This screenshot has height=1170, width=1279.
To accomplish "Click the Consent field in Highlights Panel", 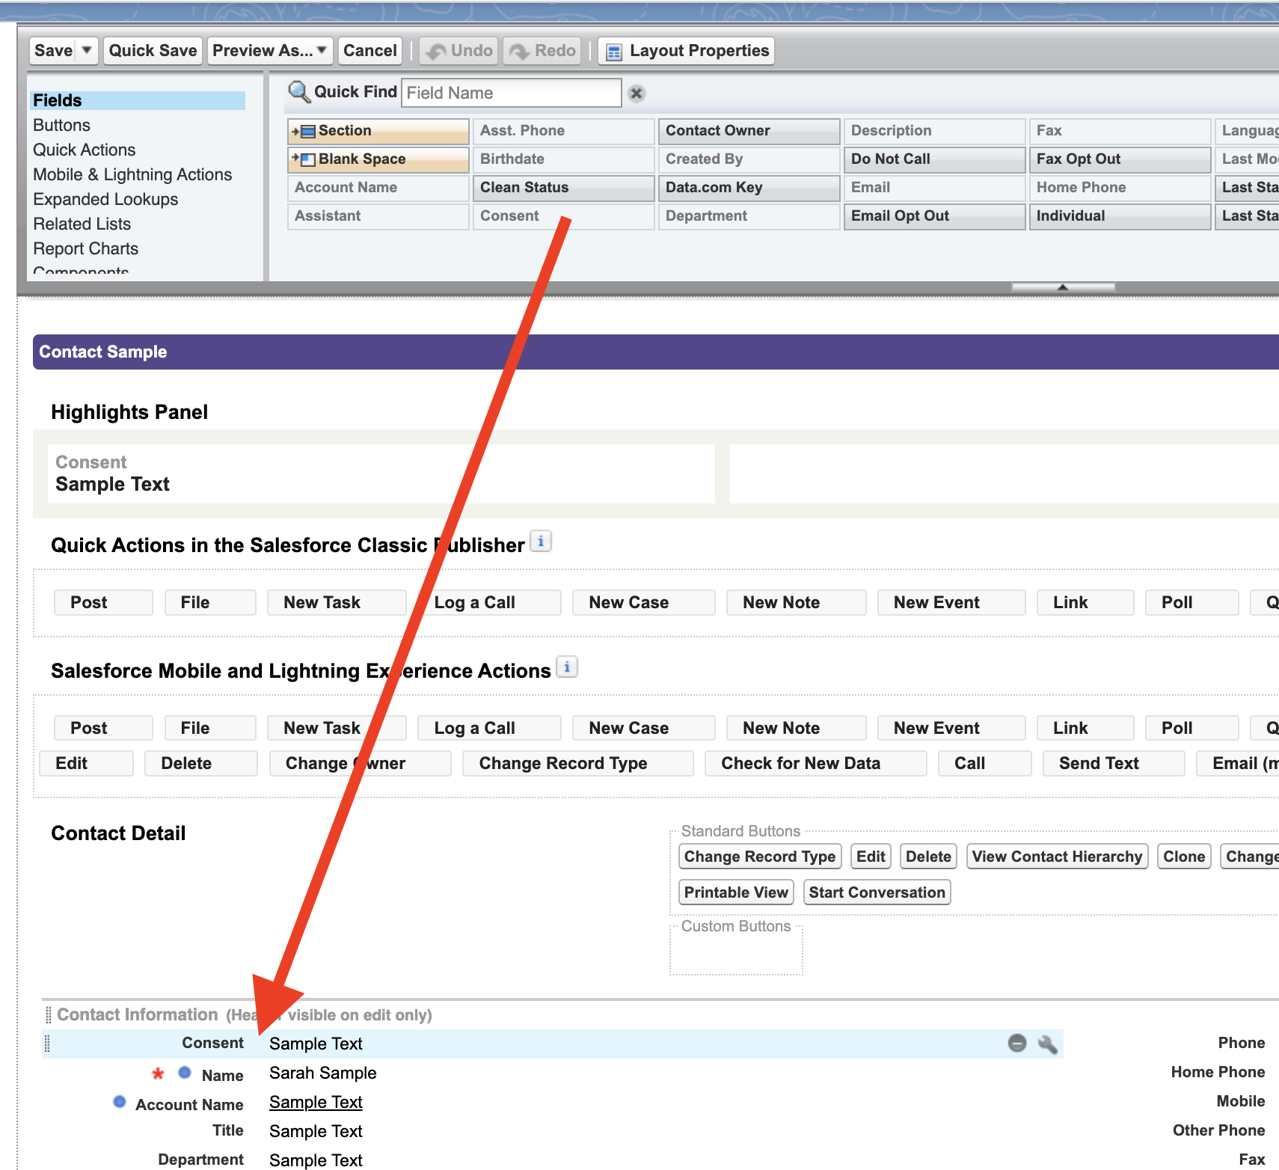I will [381, 474].
